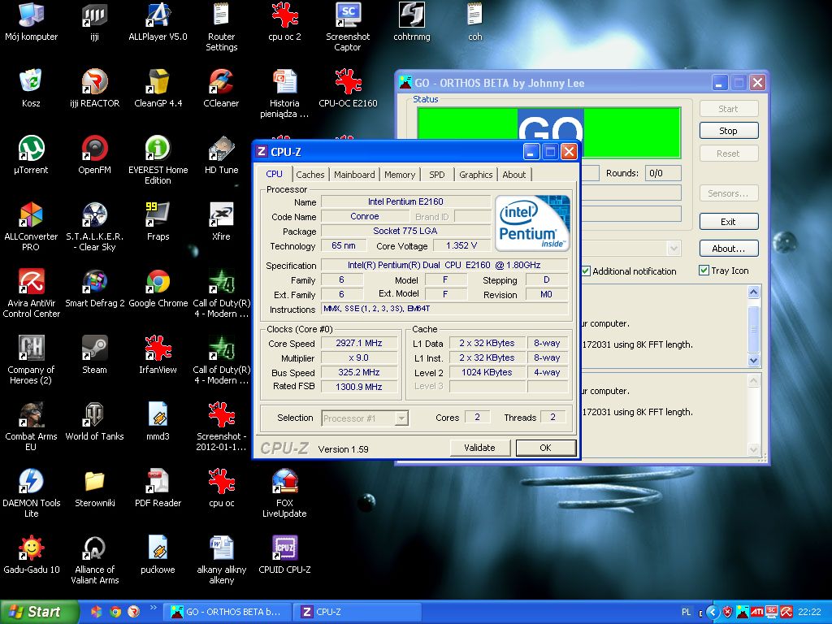Open the ORTHOS test type dropdown arrow
Viewport: 832px width, 624px height.
click(x=674, y=249)
